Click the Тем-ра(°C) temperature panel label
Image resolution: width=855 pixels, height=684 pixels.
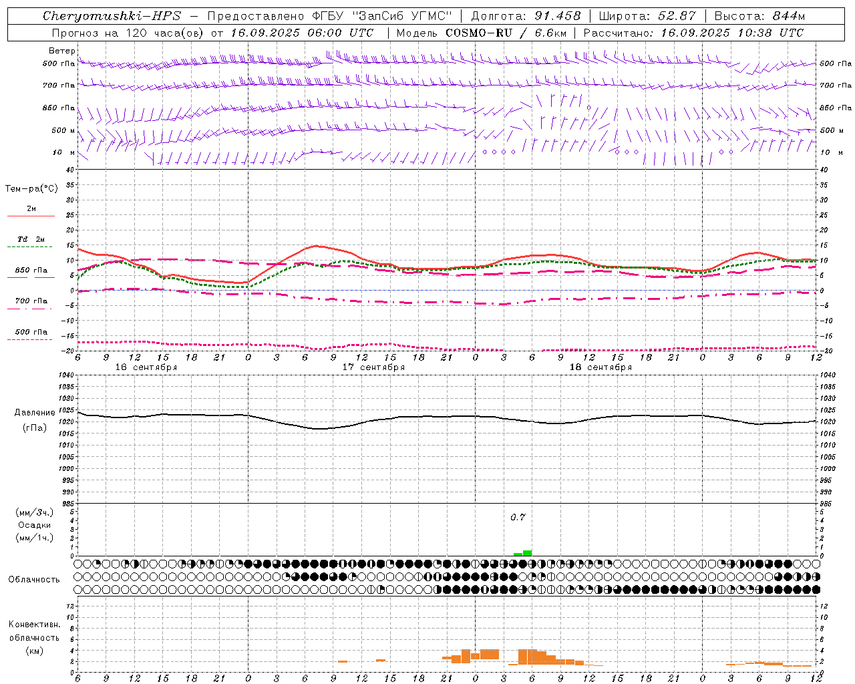[31, 189]
